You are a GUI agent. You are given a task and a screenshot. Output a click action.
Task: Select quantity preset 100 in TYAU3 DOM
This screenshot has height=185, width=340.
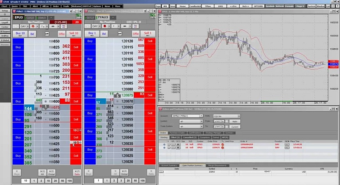coord(142,181)
